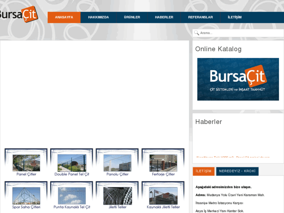This screenshot has height=213, width=284.
Task: Click the 'Adres: Mudanya Yolu Üzeri' line
Action: coord(230,195)
